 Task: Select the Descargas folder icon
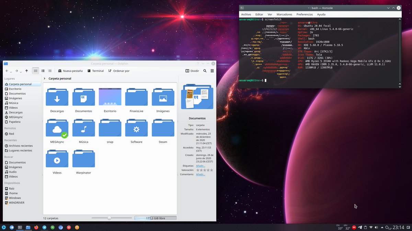(x=57, y=97)
